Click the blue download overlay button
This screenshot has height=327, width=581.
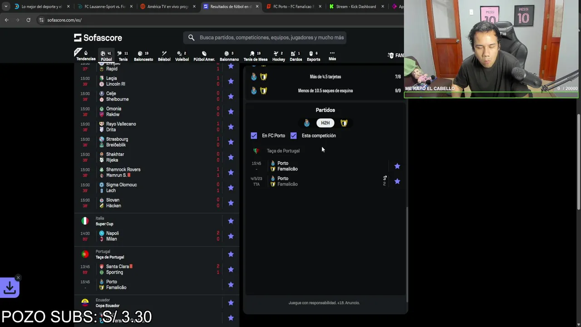click(10, 287)
